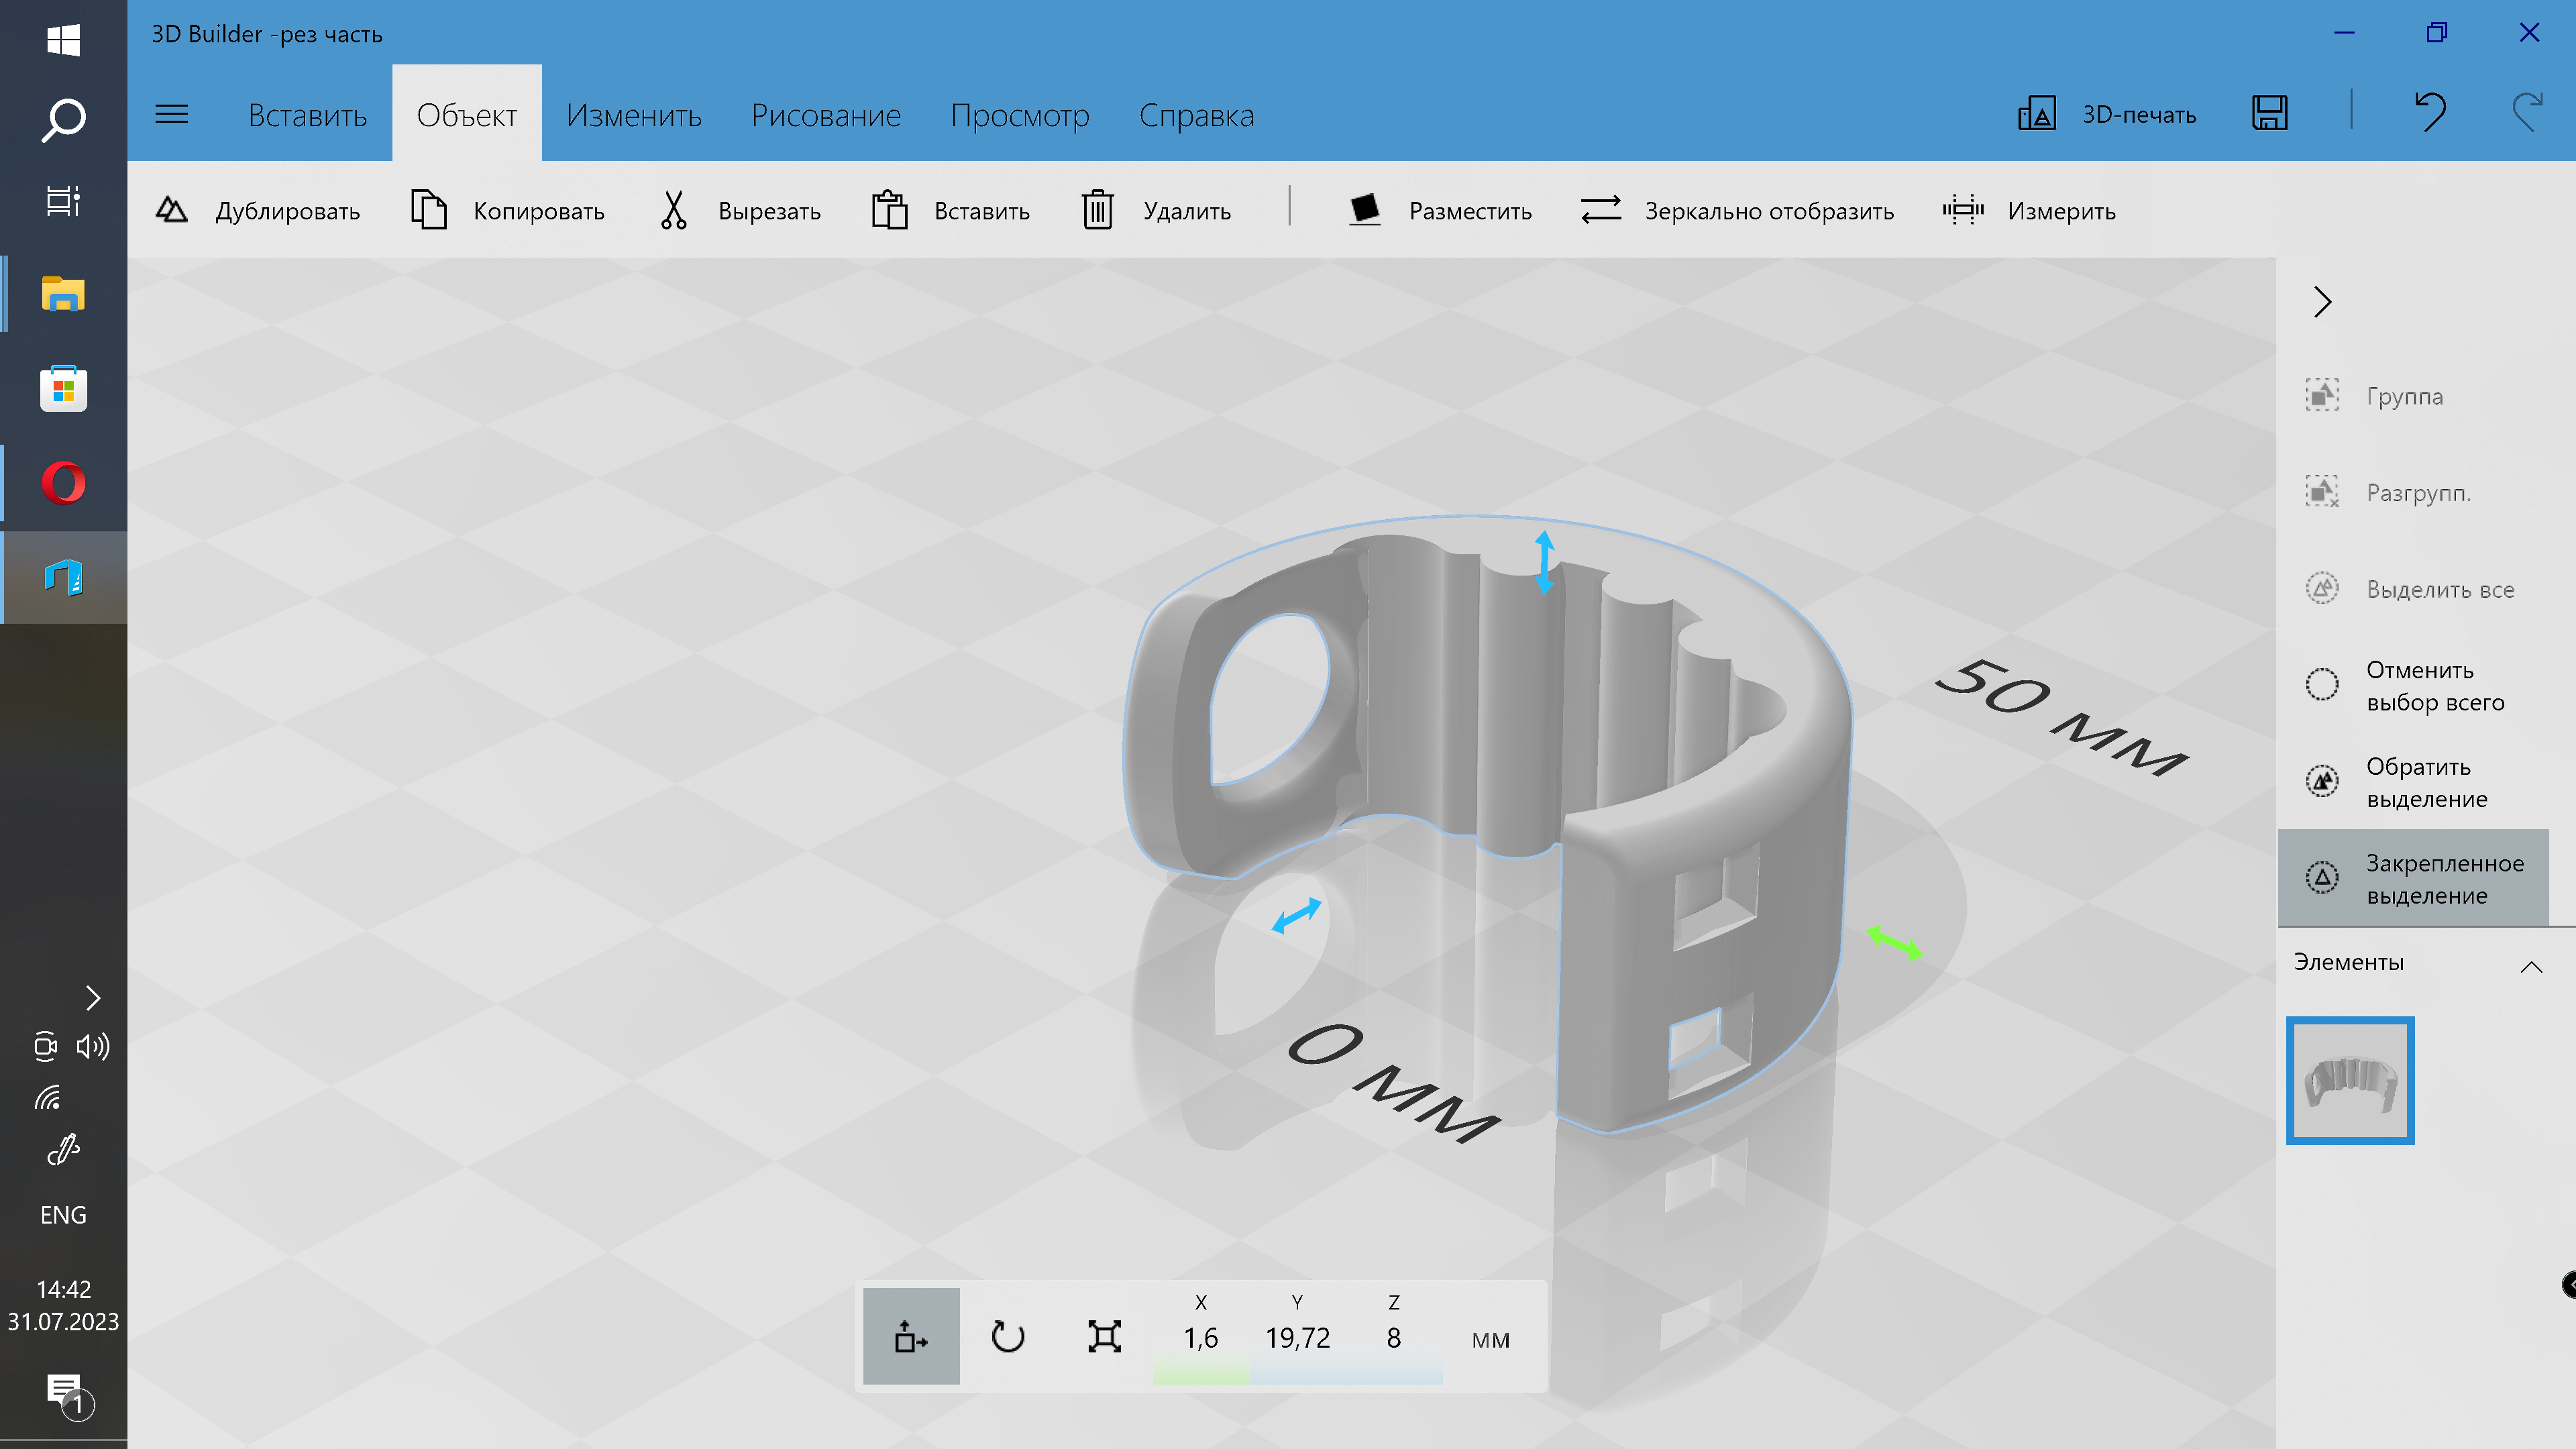This screenshot has width=2576, height=1449.
Task: Open the Рисование tab
Action: pos(825,115)
